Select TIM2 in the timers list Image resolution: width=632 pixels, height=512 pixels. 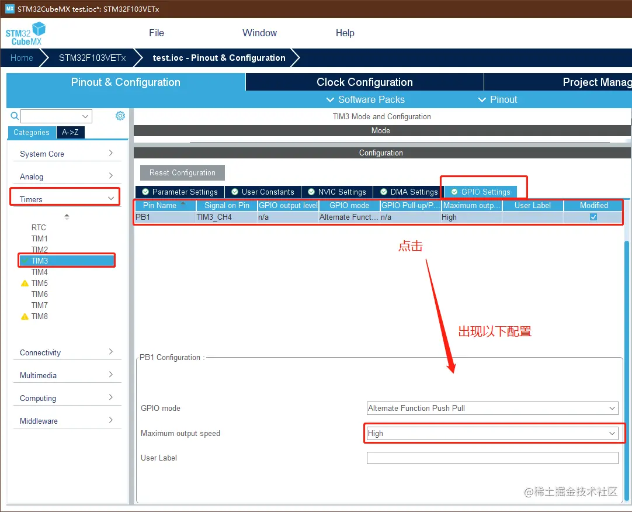40,250
